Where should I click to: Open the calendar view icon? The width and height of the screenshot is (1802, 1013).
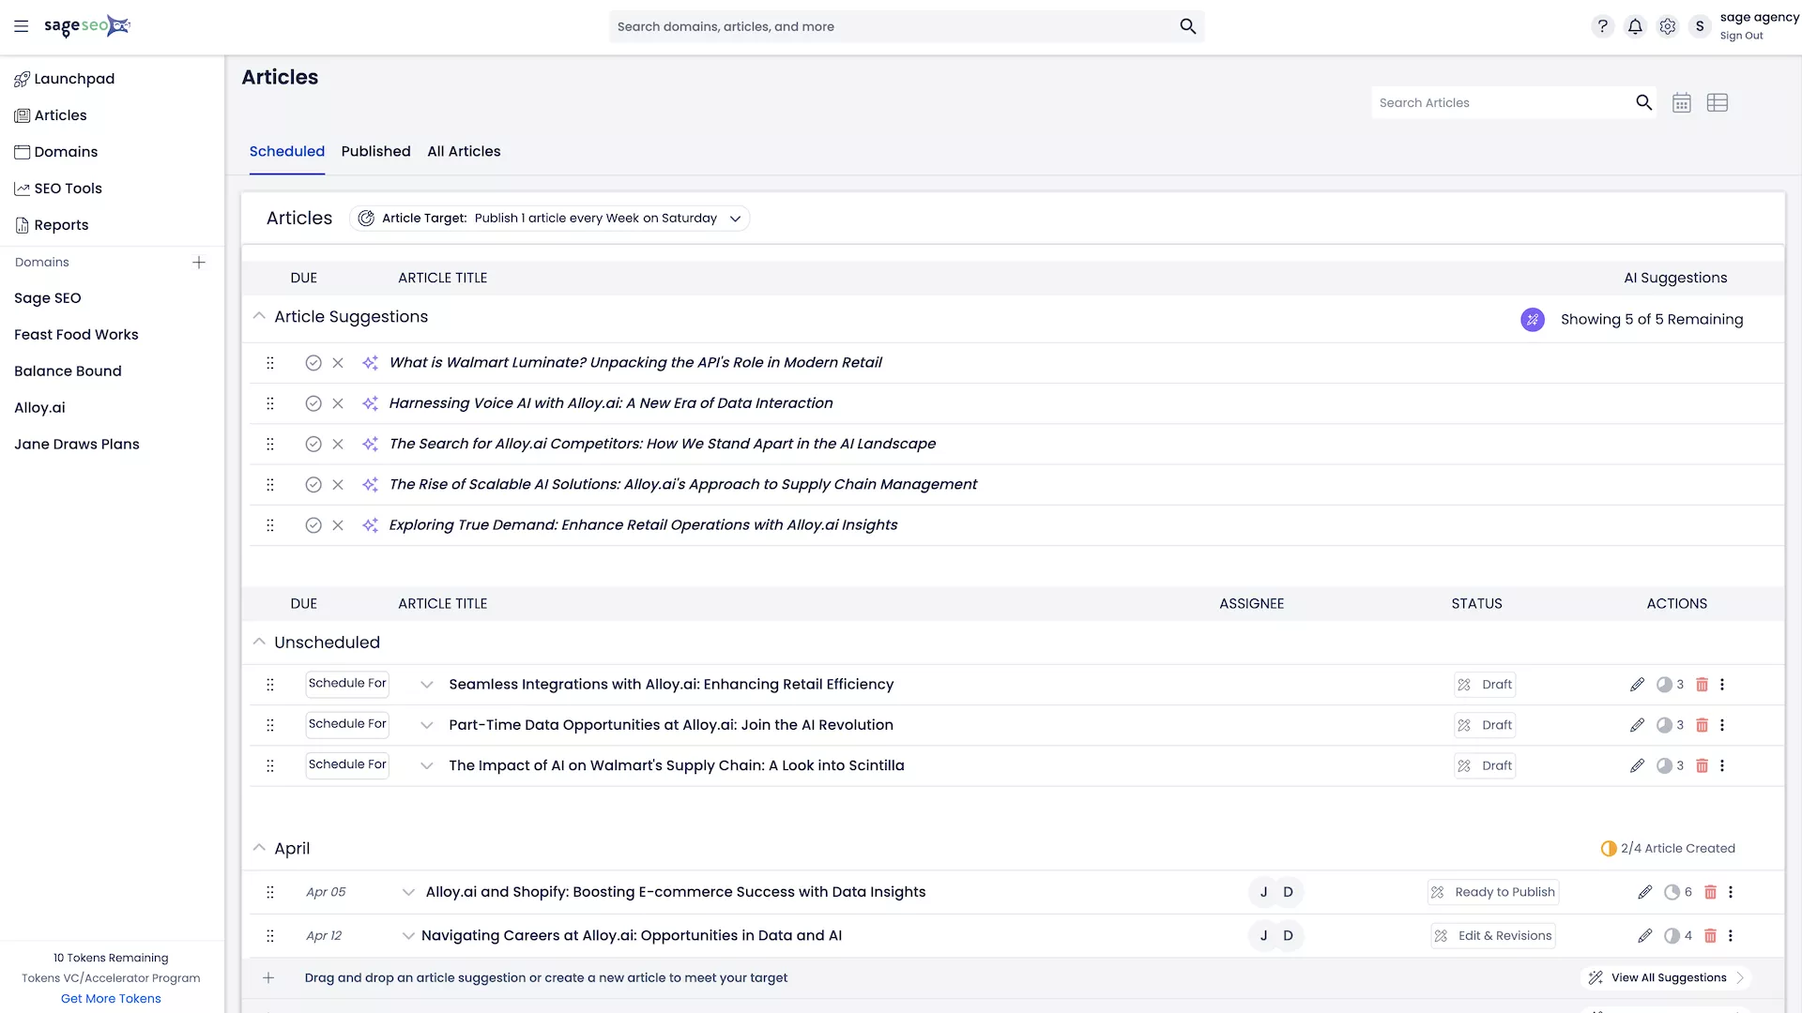(1681, 103)
